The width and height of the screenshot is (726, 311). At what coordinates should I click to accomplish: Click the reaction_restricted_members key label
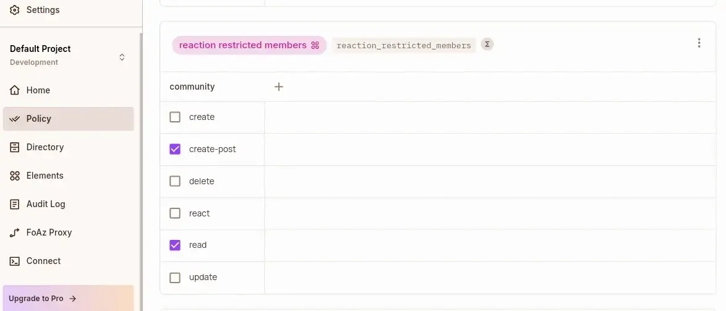click(x=404, y=45)
